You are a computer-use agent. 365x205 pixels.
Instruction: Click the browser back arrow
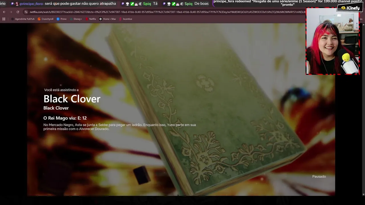(x=4, y=12)
